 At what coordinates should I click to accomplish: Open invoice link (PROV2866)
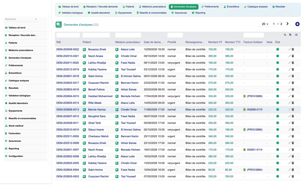[255, 130]
